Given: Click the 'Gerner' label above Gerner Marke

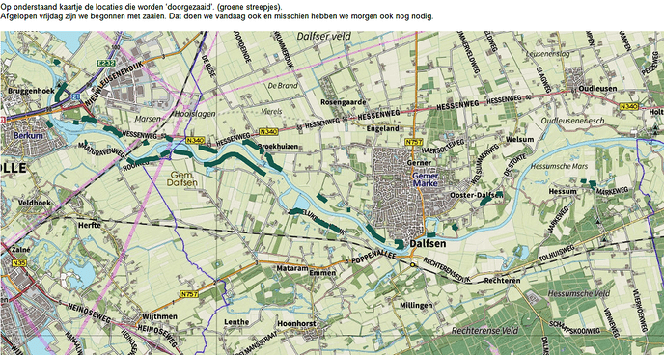Looking at the screenshot, I should 419,162.
